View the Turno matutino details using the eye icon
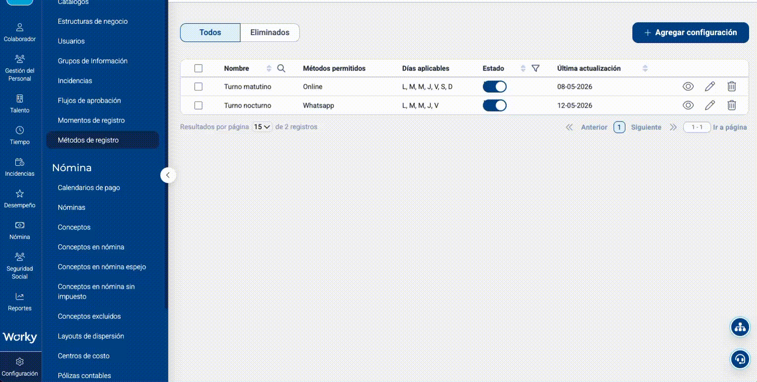The image size is (757, 382). tap(688, 86)
